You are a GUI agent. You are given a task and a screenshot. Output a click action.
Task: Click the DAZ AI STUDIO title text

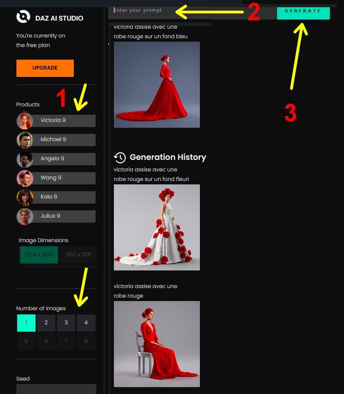tap(59, 18)
